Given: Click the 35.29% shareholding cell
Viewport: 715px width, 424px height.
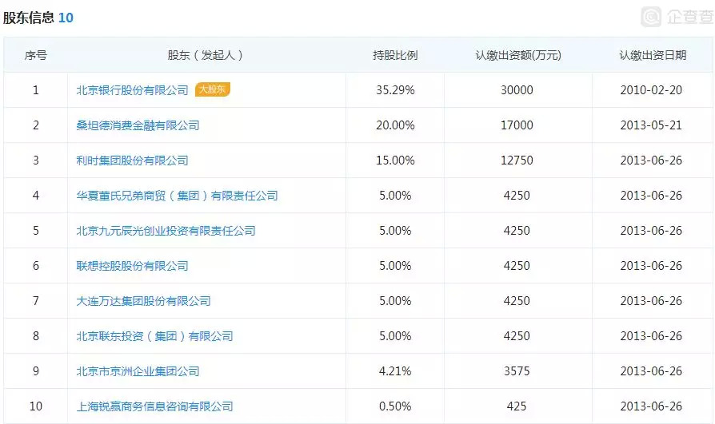Looking at the screenshot, I should coord(395,90).
